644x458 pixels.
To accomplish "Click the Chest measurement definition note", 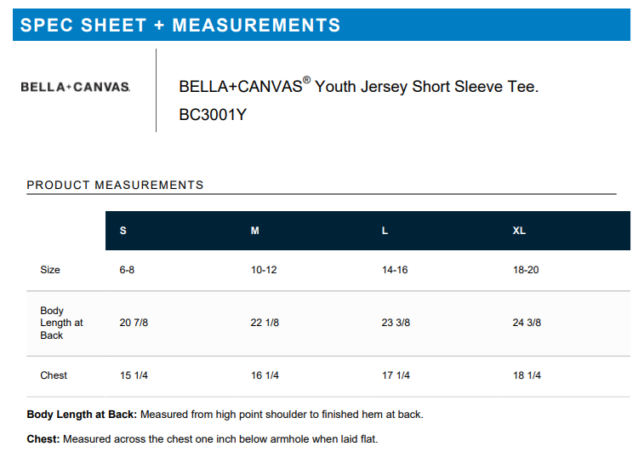I will [x=202, y=439].
